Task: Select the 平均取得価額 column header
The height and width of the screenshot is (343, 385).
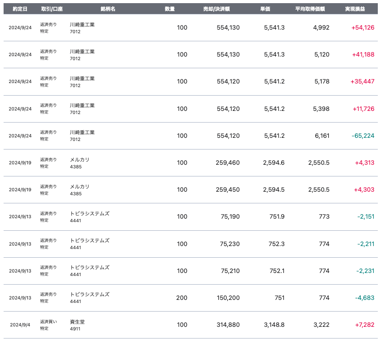Action: pos(310,9)
